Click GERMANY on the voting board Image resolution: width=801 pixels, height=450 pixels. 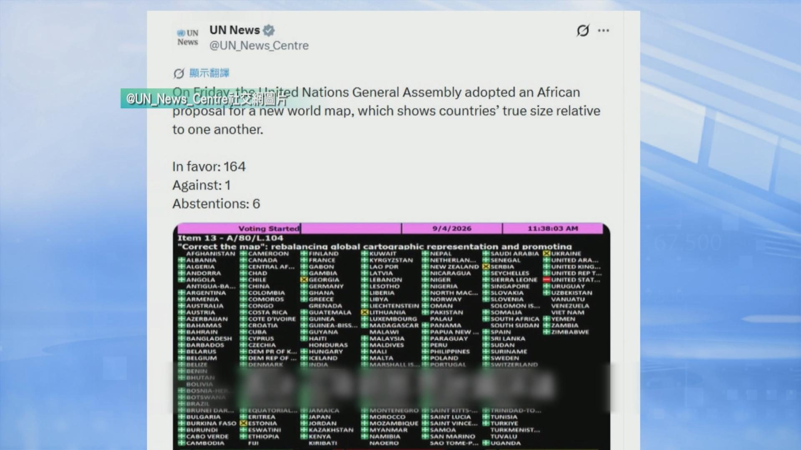pyautogui.click(x=326, y=286)
